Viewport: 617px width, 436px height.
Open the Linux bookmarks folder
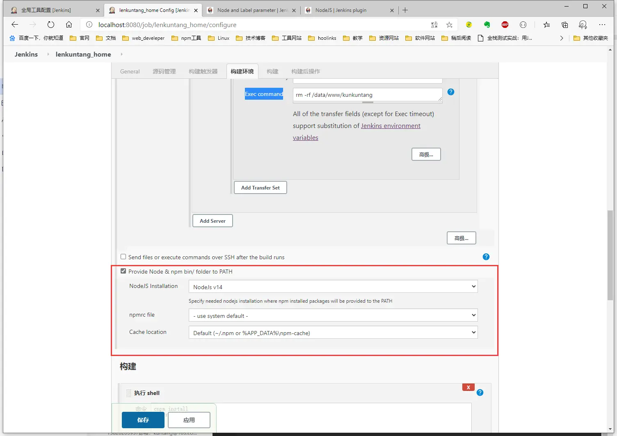pos(219,38)
